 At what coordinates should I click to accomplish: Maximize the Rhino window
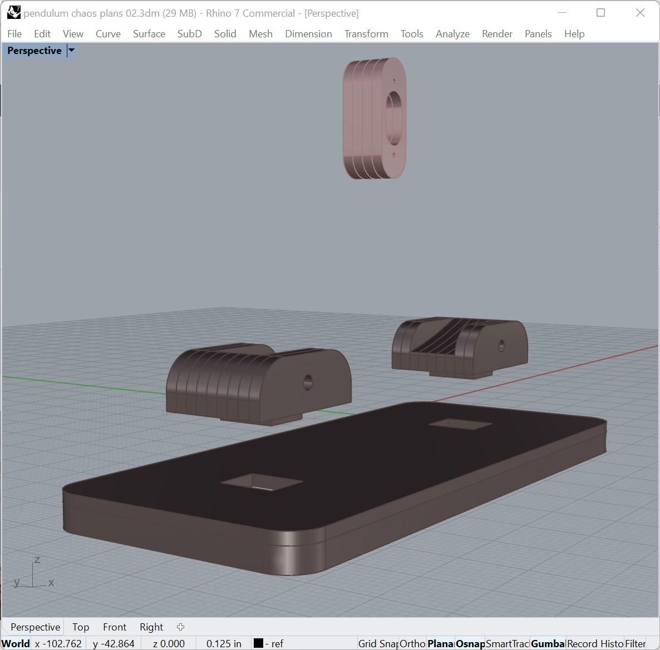click(x=600, y=13)
